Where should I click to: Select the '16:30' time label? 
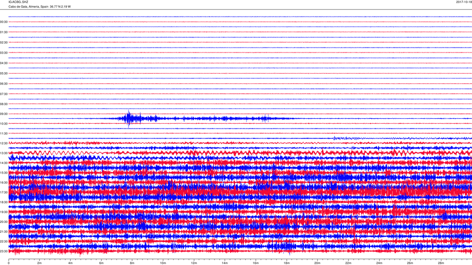coord(4,183)
